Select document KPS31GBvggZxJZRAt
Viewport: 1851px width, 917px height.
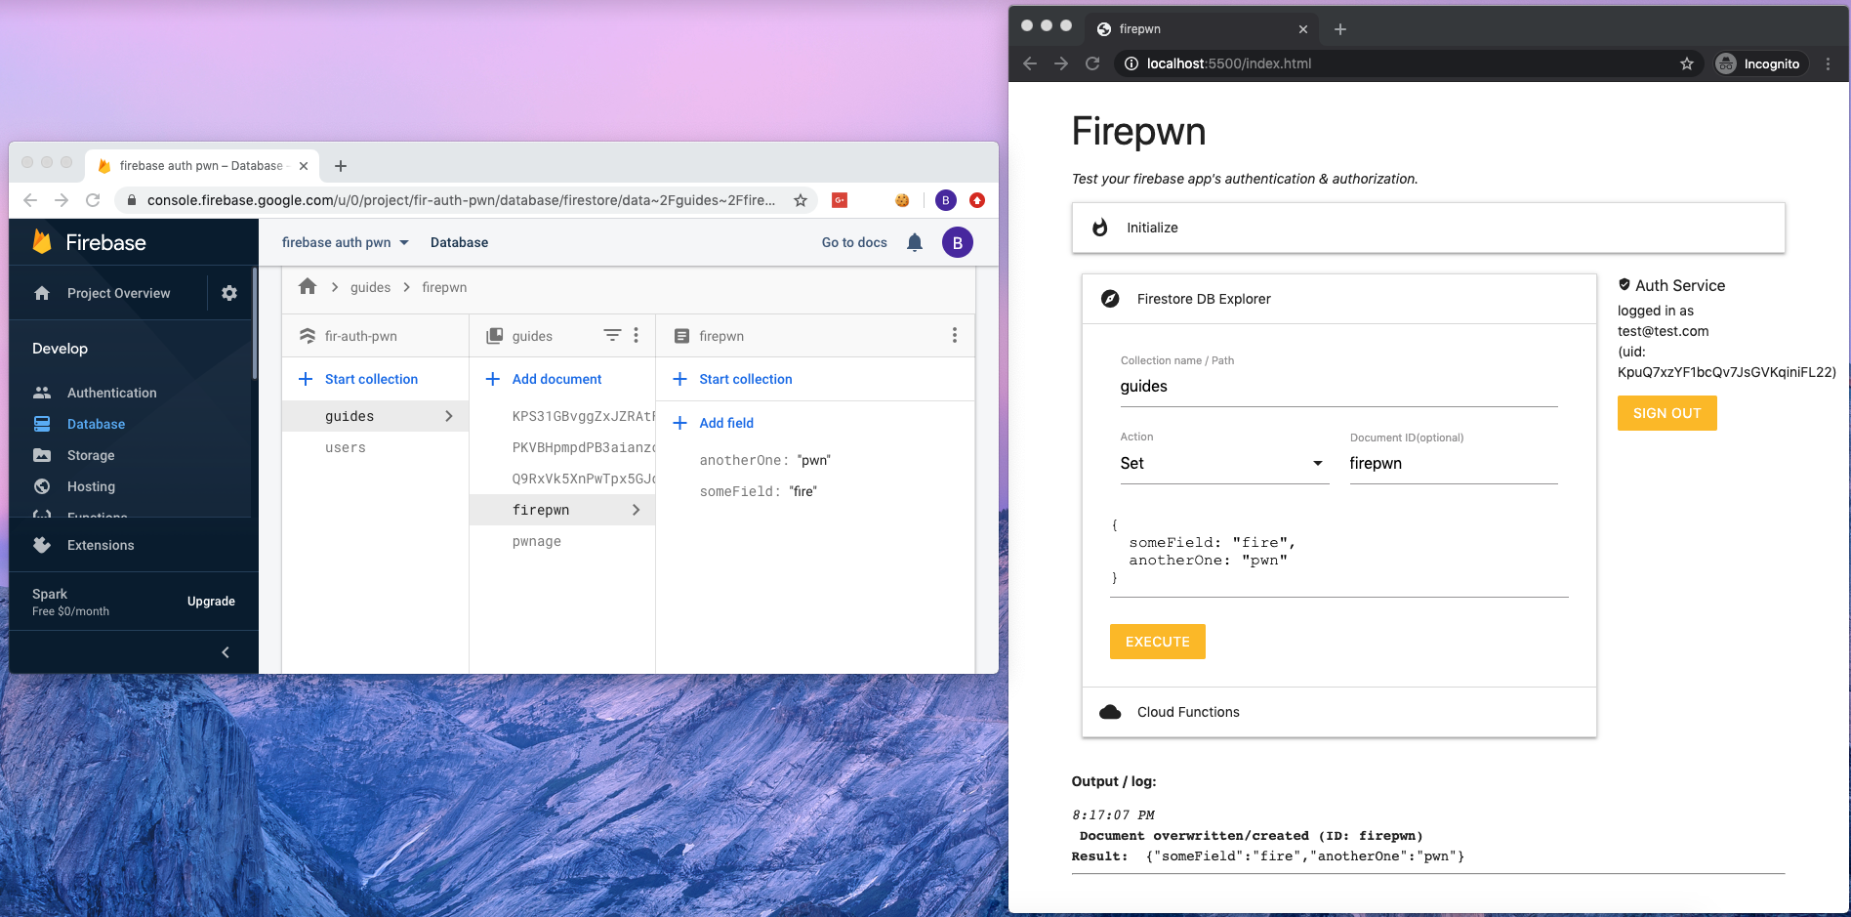[583, 416]
